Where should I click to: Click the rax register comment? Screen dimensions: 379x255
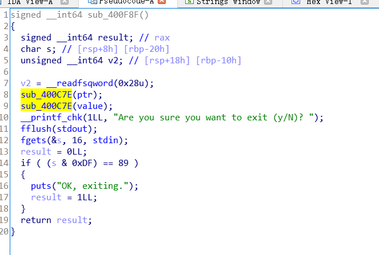162,38
